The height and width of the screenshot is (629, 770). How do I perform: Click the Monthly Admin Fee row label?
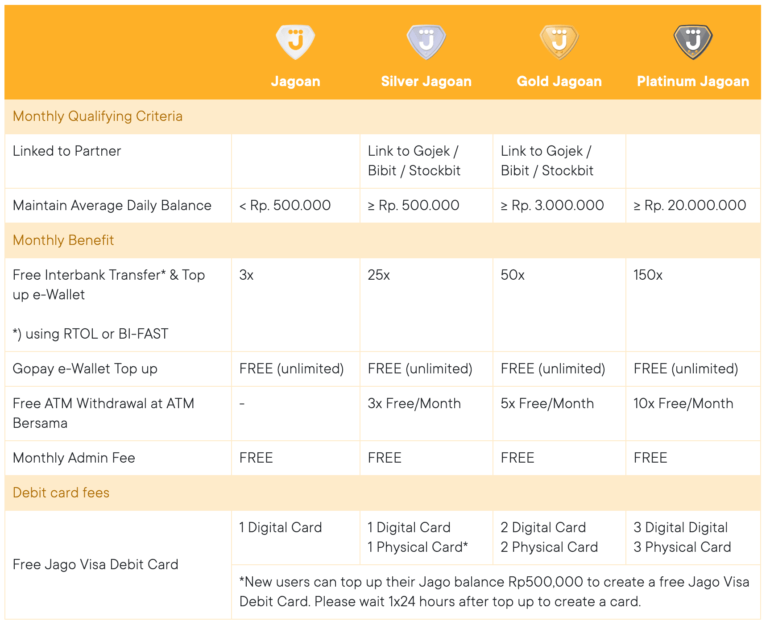74,458
